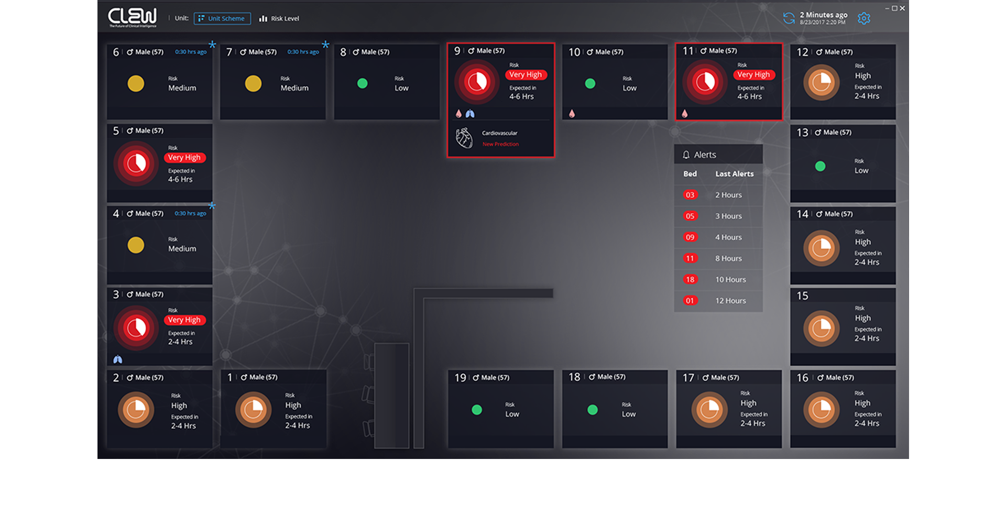Click the yellow medium risk dot in bed 7

click(253, 83)
